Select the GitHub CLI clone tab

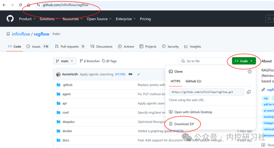pyautogui.click(x=193, y=81)
